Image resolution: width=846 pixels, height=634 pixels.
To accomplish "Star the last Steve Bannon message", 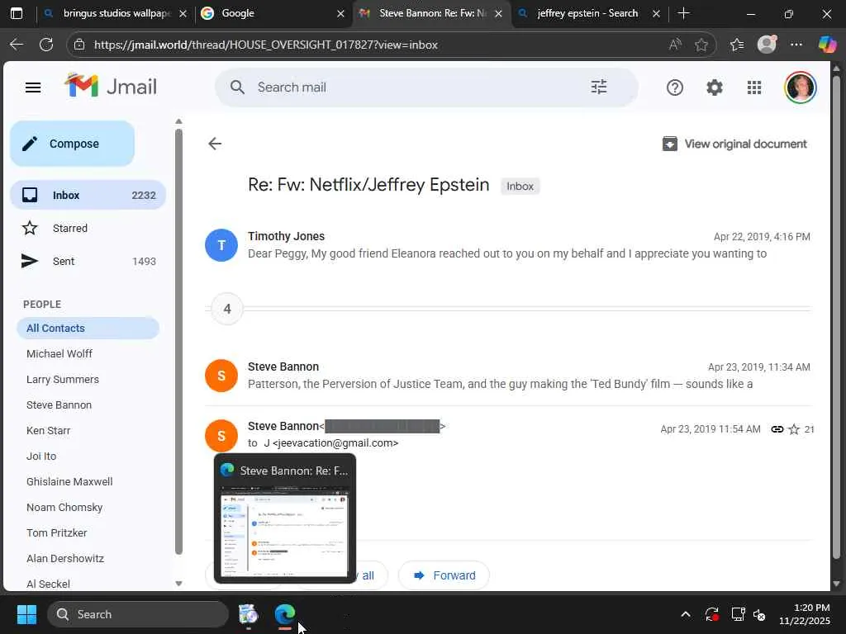I will point(794,429).
